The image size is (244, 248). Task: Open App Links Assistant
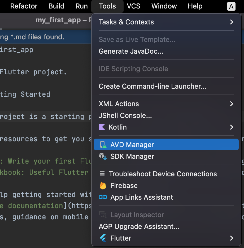(166, 197)
